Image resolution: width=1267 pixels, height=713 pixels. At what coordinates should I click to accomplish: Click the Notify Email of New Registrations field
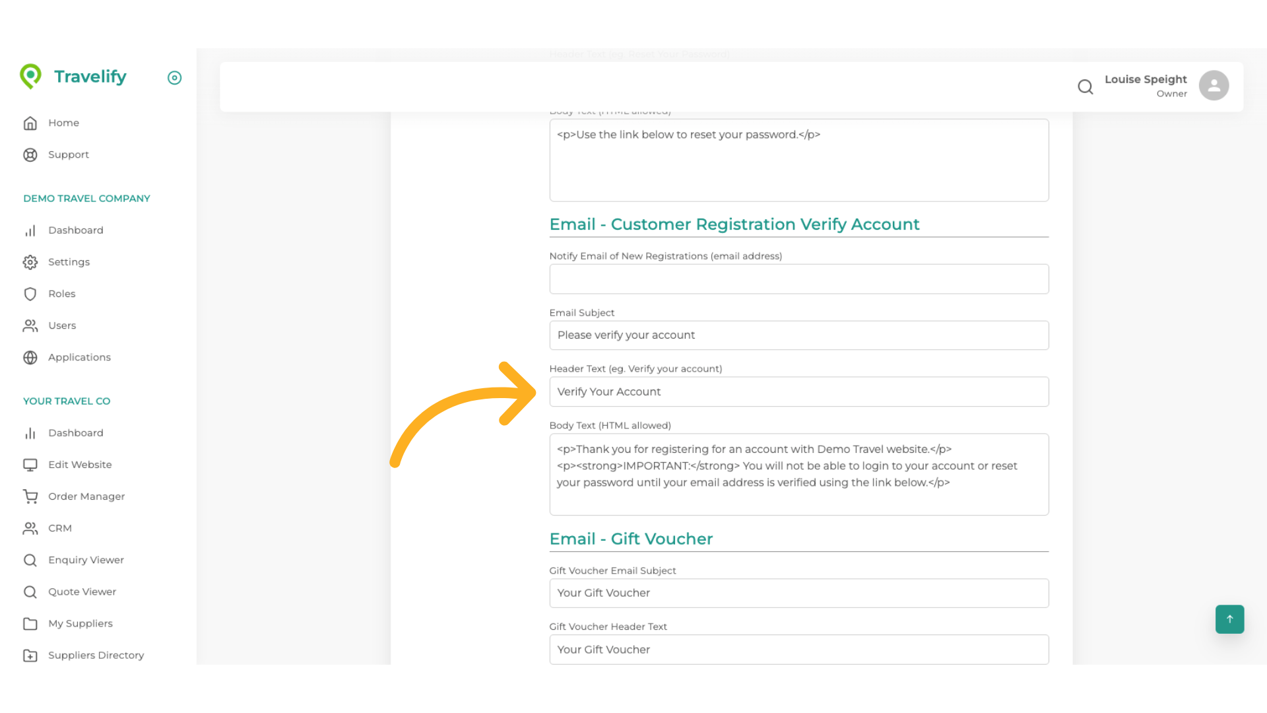pyautogui.click(x=798, y=279)
